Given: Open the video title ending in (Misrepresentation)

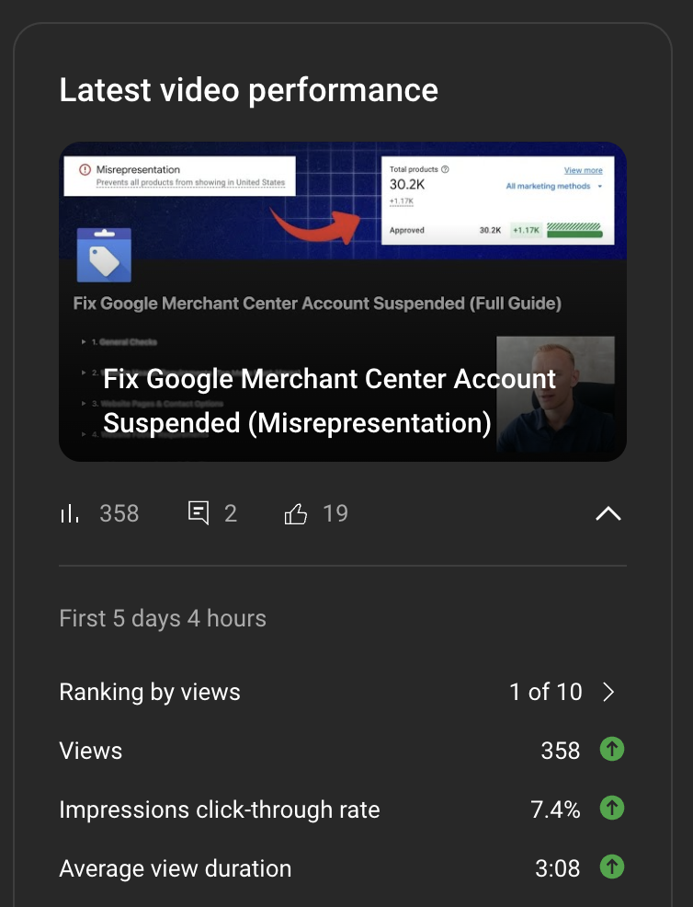Looking at the screenshot, I should click(329, 401).
